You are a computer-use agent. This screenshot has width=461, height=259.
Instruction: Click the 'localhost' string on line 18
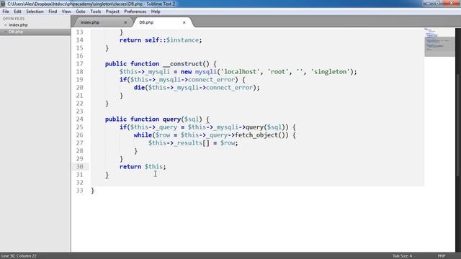[x=241, y=72]
